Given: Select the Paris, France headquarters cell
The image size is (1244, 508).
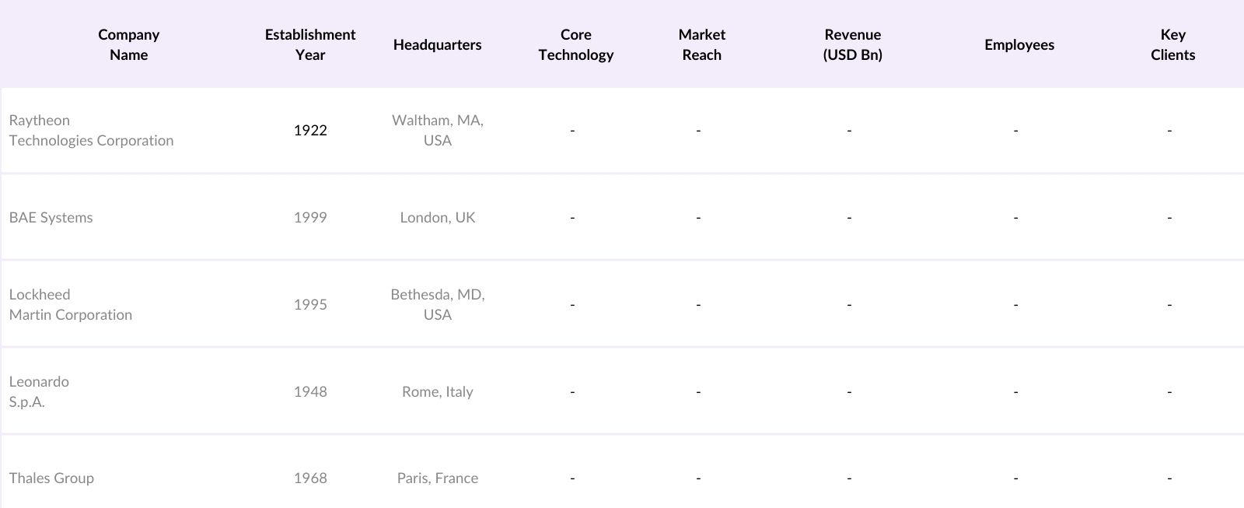Looking at the screenshot, I should [438, 478].
